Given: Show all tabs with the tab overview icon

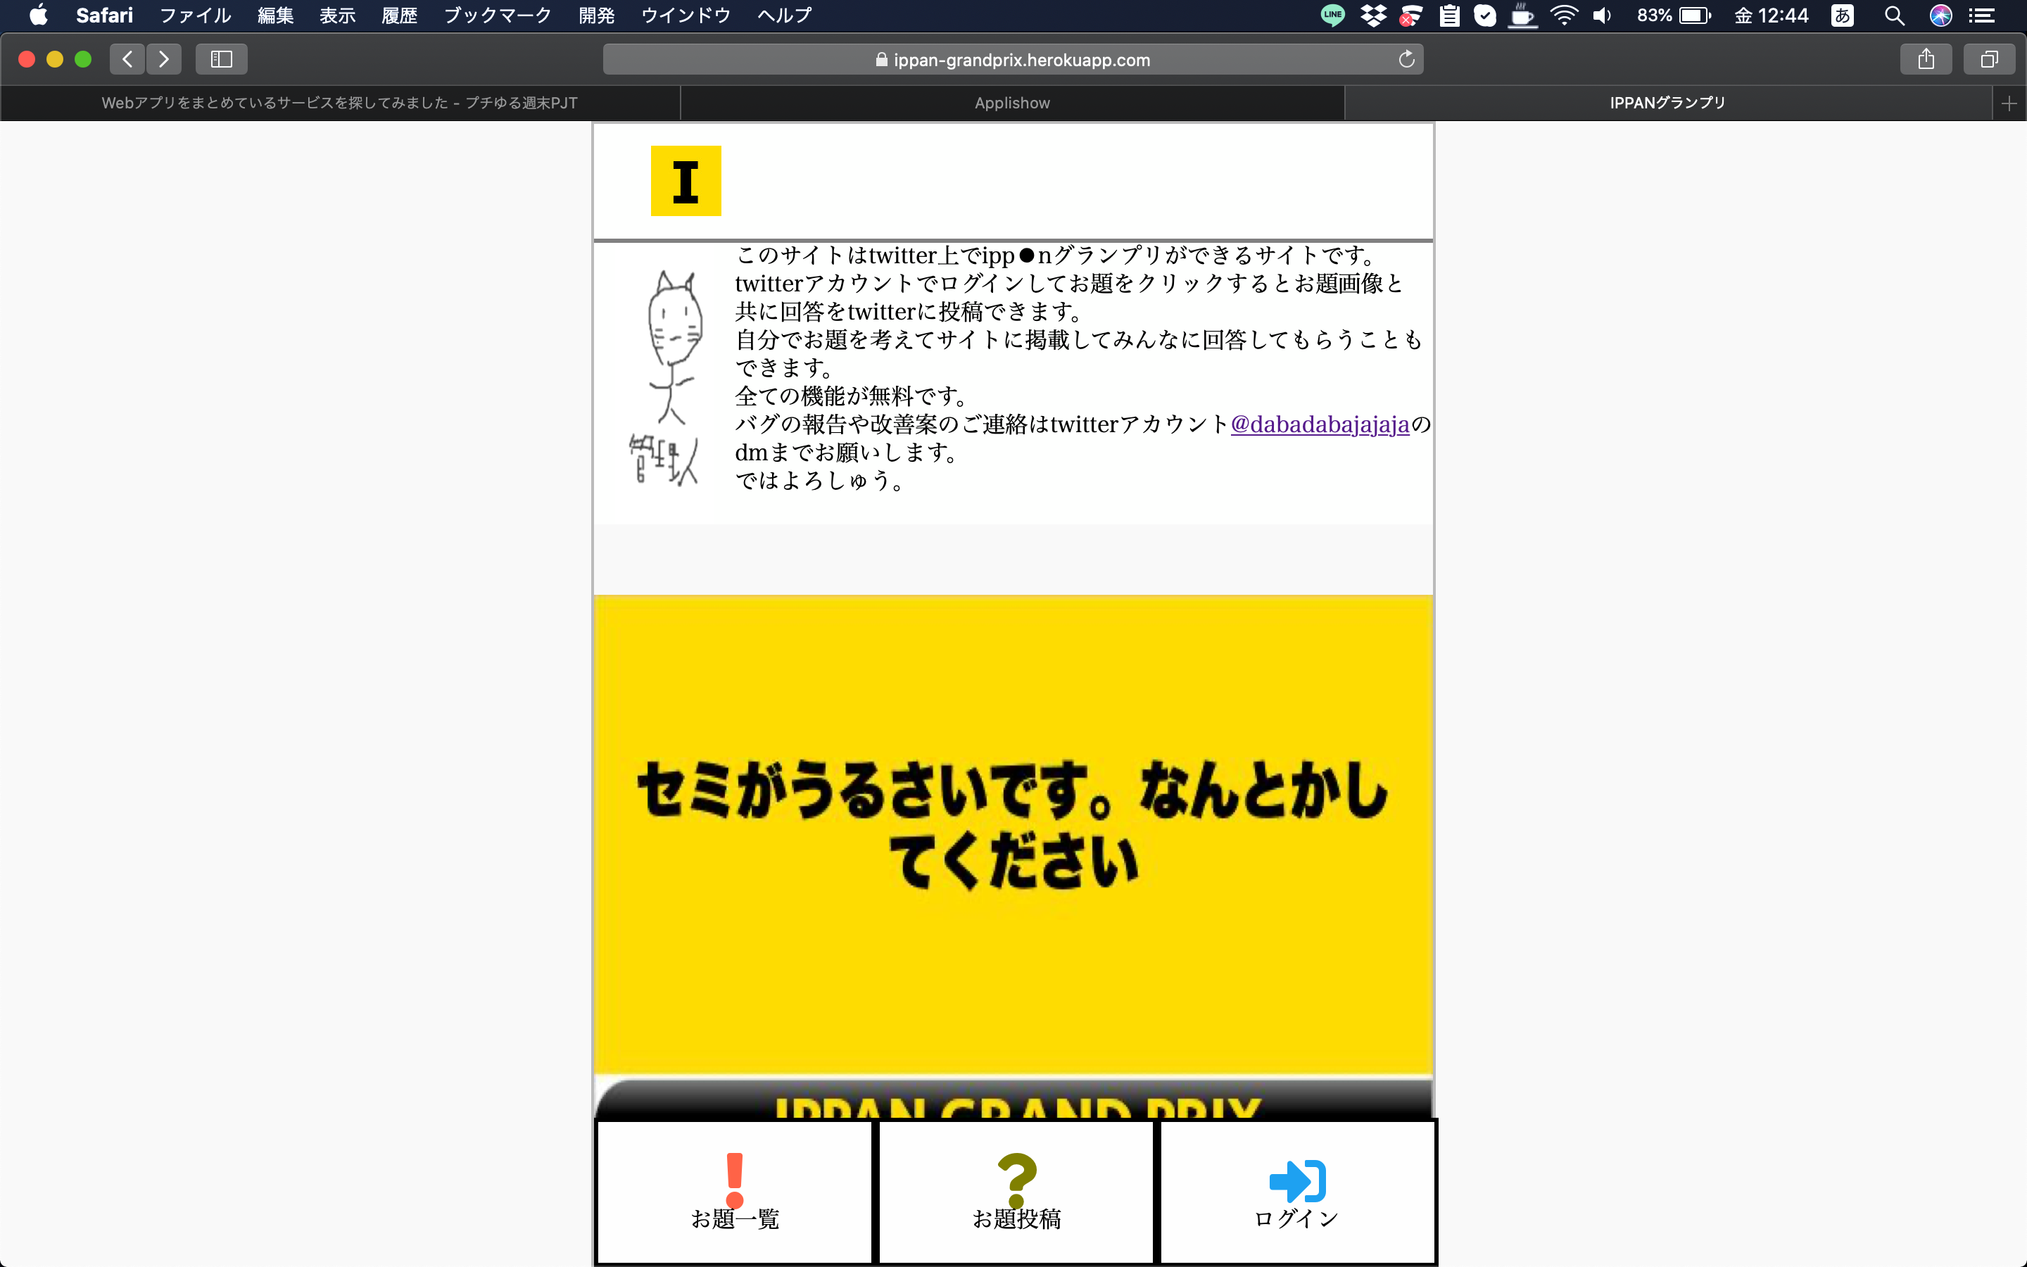Looking at the screenshot, I should [1988, 58].
